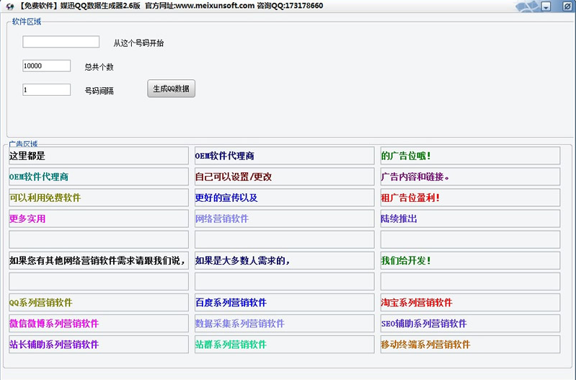576x380 pixels.
Task: Click the 总共个数 label
Action: [x=99, y=67]
